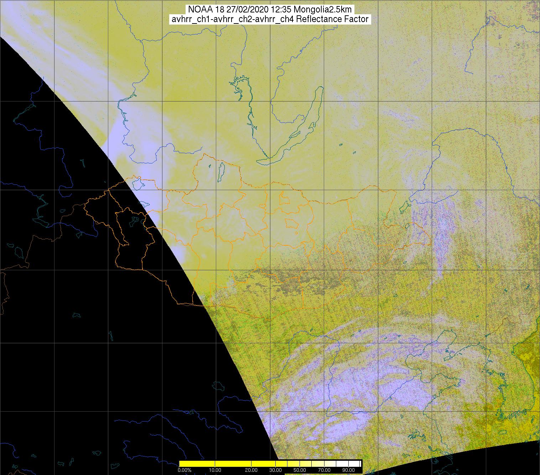The image size is (540, 475).
Task: Click the '10.00' colorbar label
Action: click(x=215, y=470)
